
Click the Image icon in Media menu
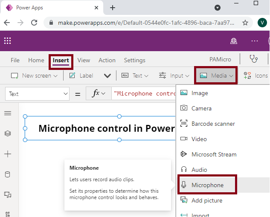pyautogui.click(x=184, y=93)
